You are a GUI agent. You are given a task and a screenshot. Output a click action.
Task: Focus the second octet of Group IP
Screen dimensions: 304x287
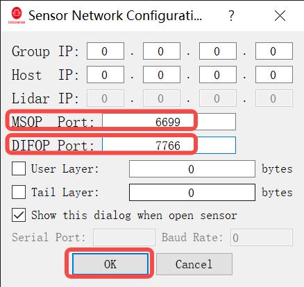(x=162, y=51)
